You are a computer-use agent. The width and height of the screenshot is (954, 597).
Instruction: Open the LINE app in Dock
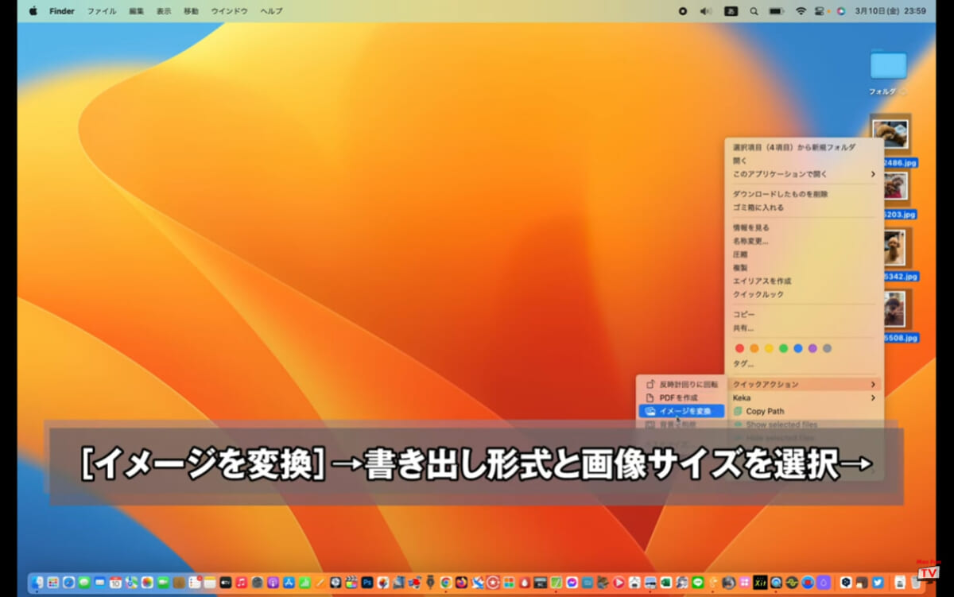tap(697, 583)
